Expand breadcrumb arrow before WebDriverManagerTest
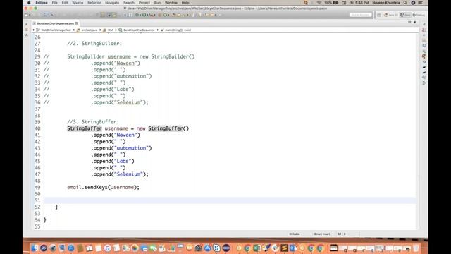Viewport: 451px width, 254px height. [34, 30]
